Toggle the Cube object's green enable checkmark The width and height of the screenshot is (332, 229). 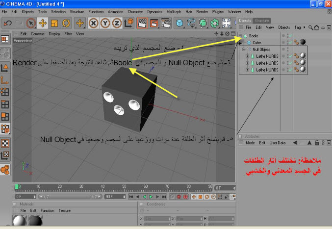pos(290,43)
